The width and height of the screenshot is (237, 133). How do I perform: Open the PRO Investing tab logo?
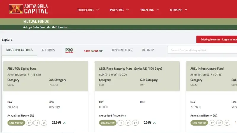69,51
